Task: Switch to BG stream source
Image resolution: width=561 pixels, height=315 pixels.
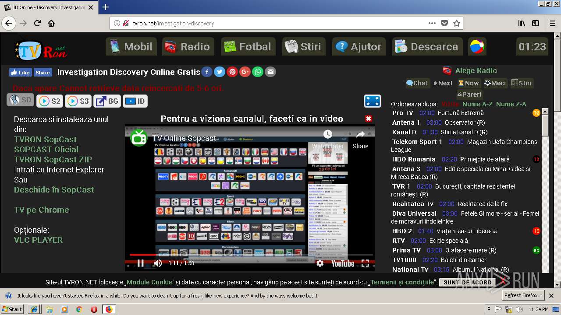Action: click(107, 101)
